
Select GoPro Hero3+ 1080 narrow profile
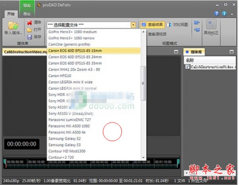pyautogui.click(x=94, y=38)
